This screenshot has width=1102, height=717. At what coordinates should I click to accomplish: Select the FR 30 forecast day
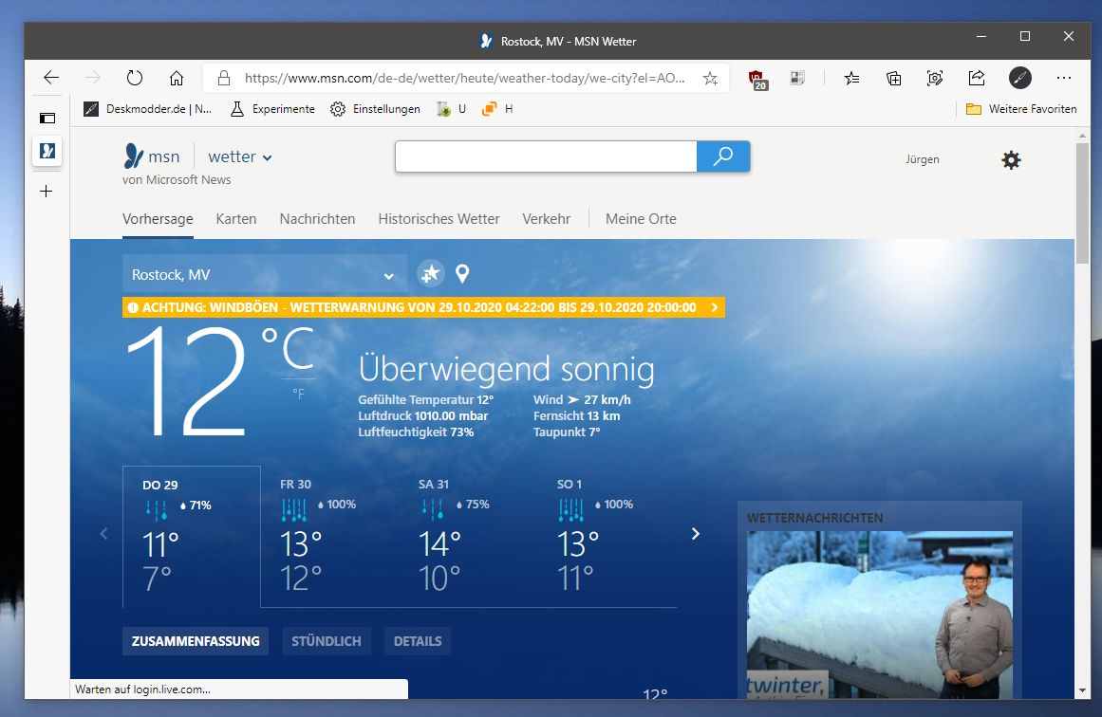coord(329,537)
